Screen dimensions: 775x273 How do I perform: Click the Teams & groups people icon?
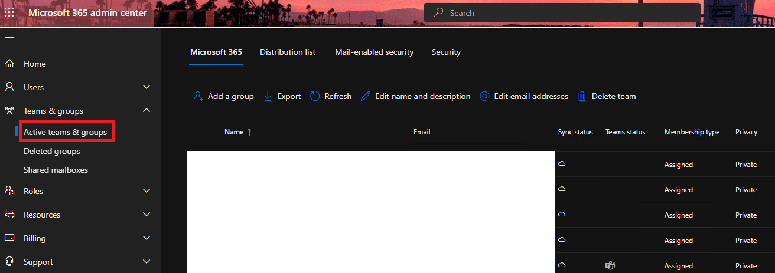click(9, 110)
